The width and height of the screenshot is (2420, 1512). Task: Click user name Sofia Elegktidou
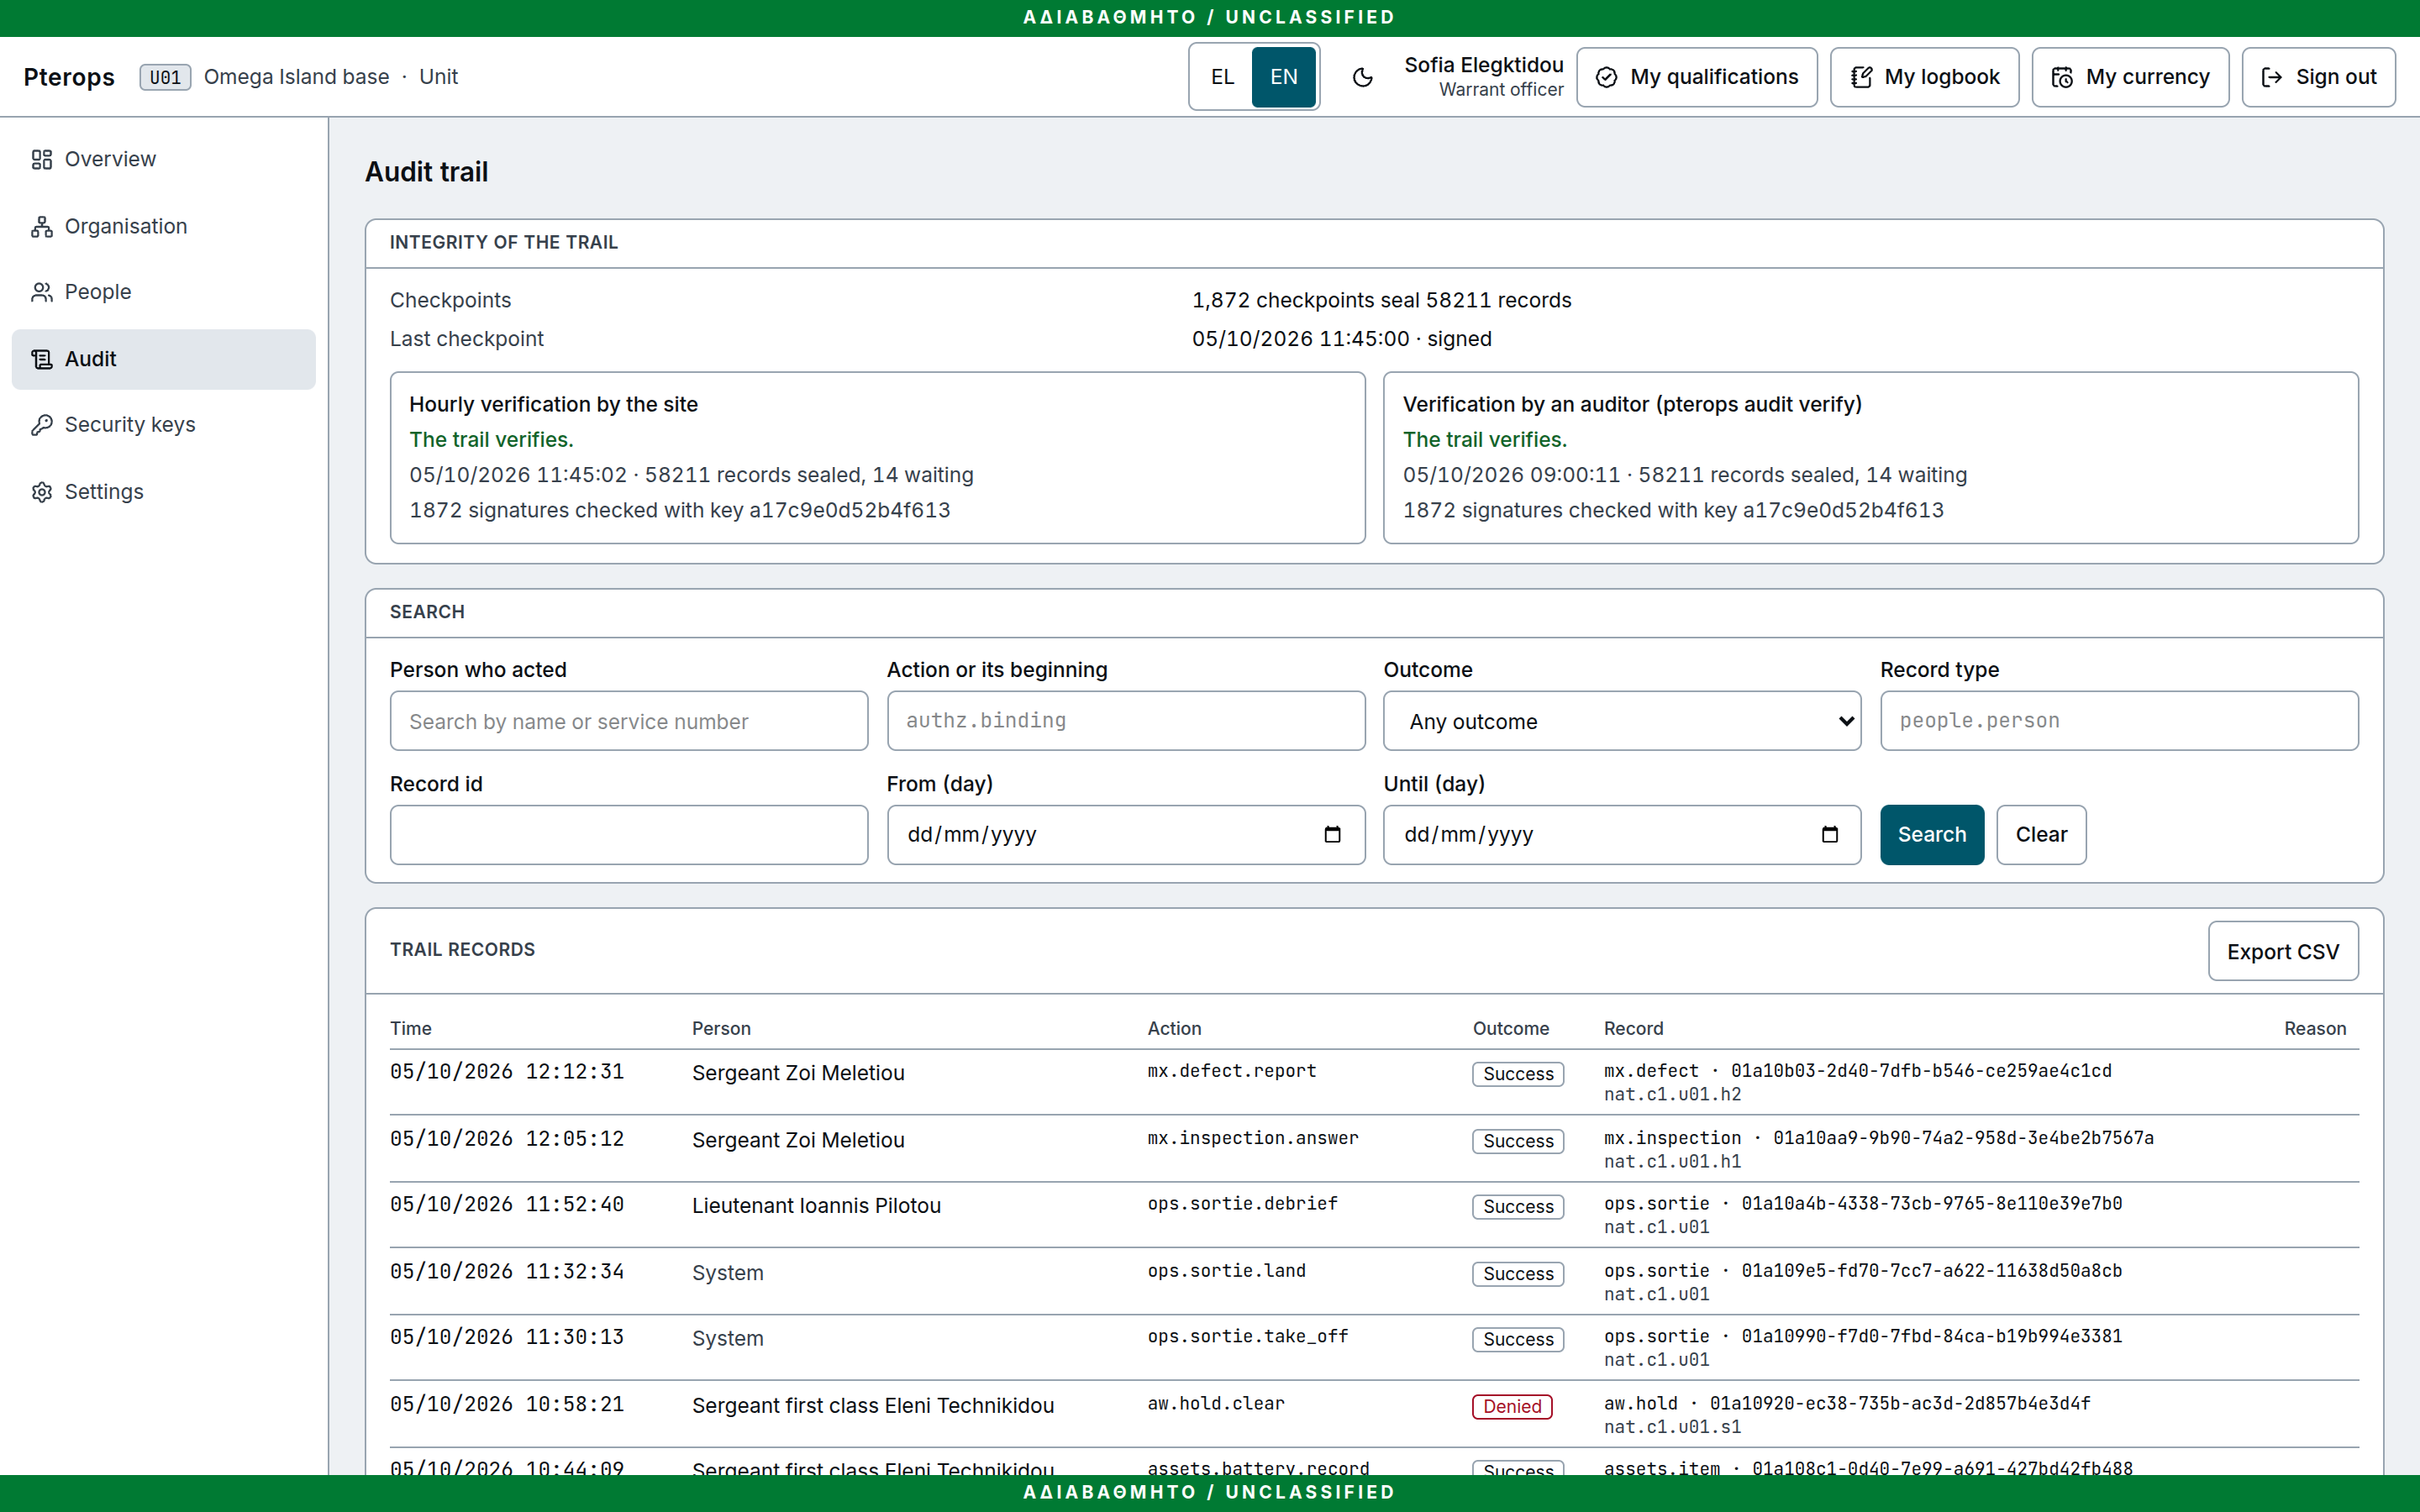point(1483,65)
